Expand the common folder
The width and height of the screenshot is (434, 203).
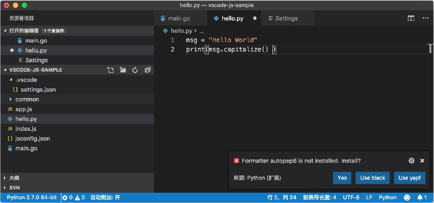pyautogui.click(x=11, y=99)
